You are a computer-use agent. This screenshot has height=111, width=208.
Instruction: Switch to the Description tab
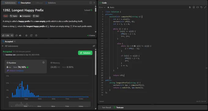[x=24, y=3]
